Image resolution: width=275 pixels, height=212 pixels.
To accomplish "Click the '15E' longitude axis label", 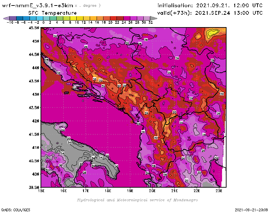I will click(x=41, y=191).
